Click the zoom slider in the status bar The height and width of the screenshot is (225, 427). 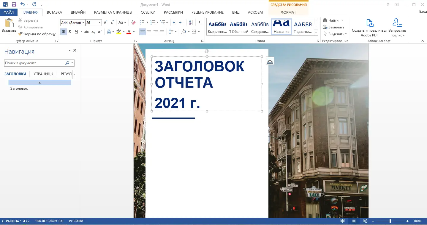(x=390, y=221)
